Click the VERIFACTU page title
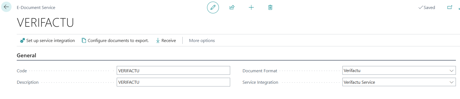This screenshot has height=99, width=460. (x=45, y=23)
